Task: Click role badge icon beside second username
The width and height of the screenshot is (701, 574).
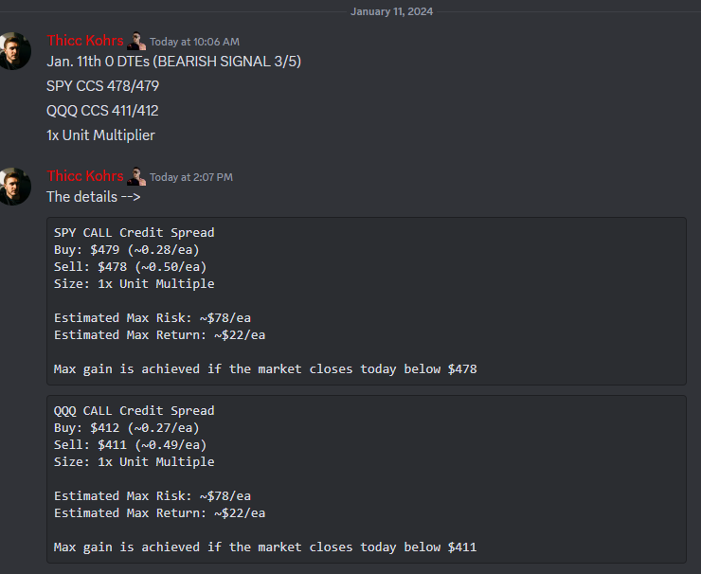Action: [x=136, y=176]
